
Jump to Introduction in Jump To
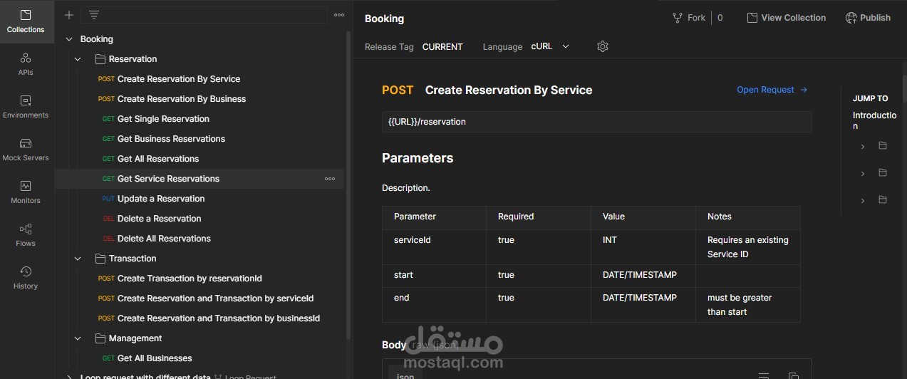point(874,120)
